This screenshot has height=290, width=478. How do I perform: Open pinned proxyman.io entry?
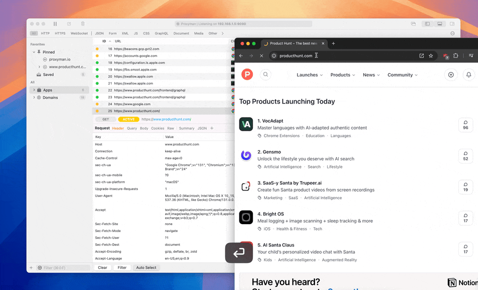point(59,59)
